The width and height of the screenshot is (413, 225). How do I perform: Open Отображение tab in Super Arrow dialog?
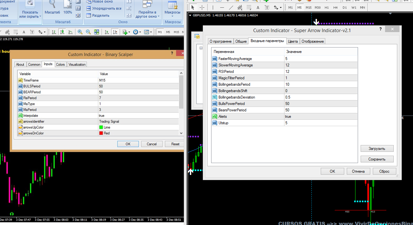[313, 41]
